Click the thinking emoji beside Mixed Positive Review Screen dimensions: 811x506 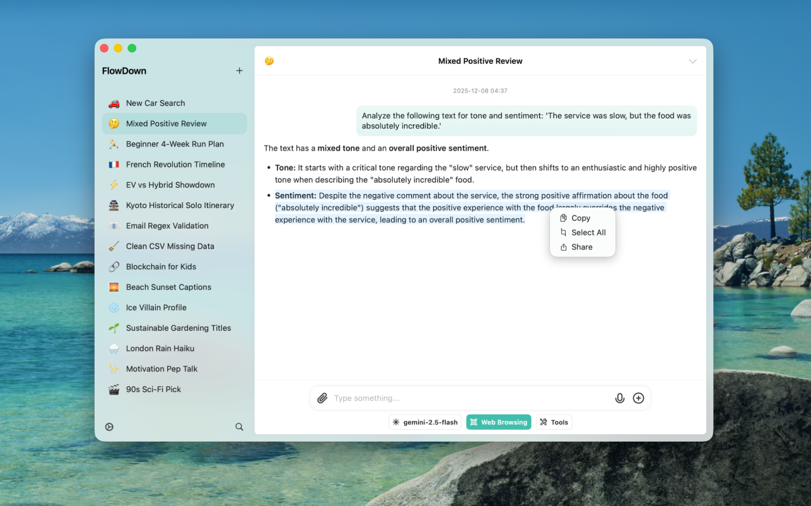(269, 61)
